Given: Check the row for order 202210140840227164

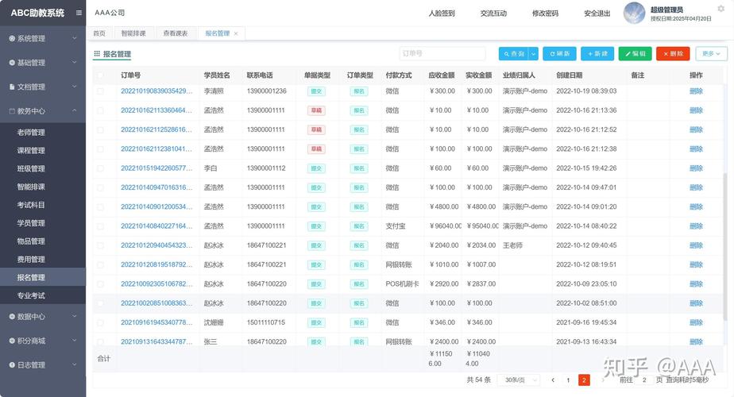Looking at the screenshot, I should click(100, 226).
